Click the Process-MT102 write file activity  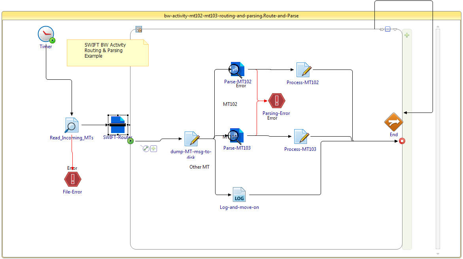tap(304, 70)
